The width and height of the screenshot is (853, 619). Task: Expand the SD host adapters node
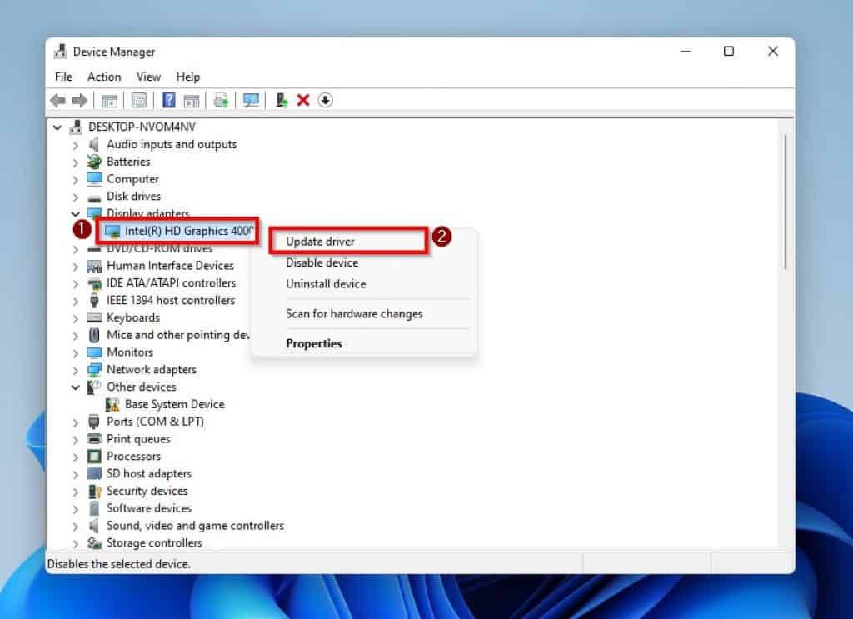click(76, 474)
